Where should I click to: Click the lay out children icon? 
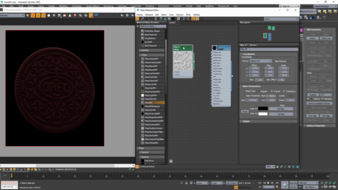click(x=188, y=19)
